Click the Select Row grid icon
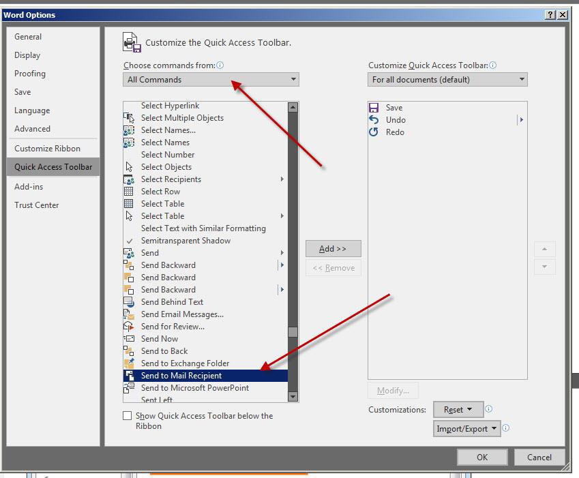The height and width of the screenshot is (478, 579). (x=128, y=192)
